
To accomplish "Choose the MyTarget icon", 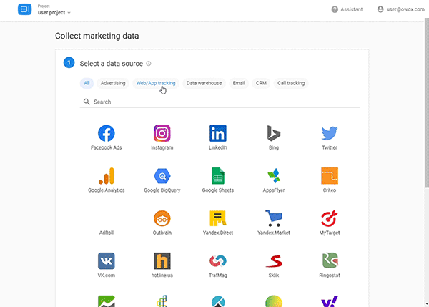I will click(330, 218).
